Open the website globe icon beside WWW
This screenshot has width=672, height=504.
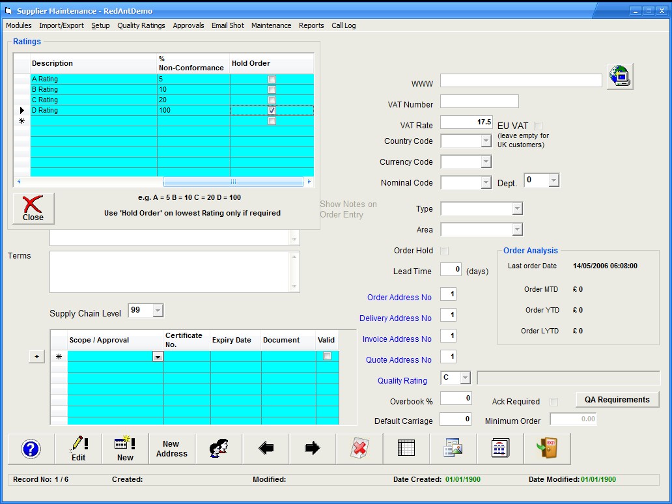tap(619, 77)
